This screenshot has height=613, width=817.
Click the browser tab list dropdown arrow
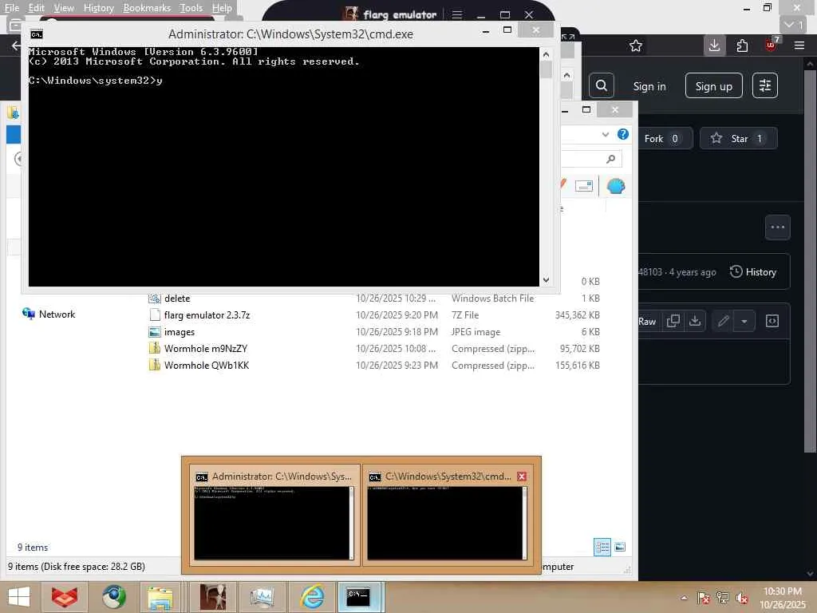[x=794, y=25]
